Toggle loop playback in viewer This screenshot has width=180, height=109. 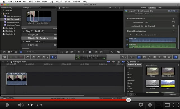tap(118, 52)
